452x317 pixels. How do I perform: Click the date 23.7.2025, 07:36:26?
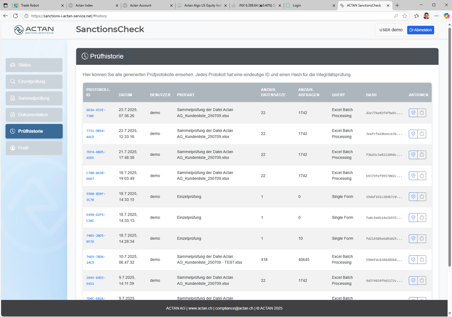[x=128, y=113]
